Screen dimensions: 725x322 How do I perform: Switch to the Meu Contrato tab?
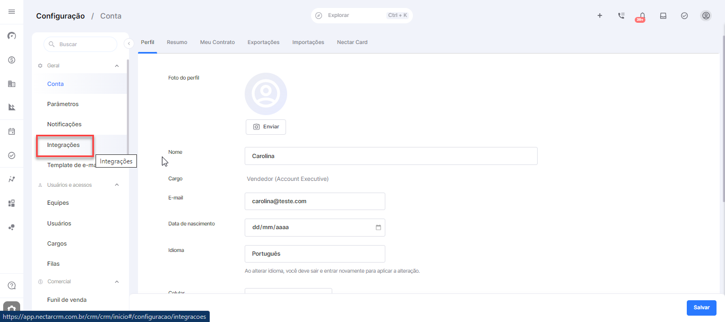217,42
